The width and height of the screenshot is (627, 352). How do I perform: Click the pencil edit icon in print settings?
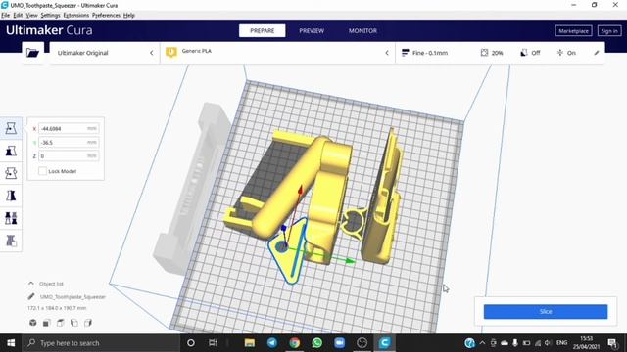(x=597, y=53)
